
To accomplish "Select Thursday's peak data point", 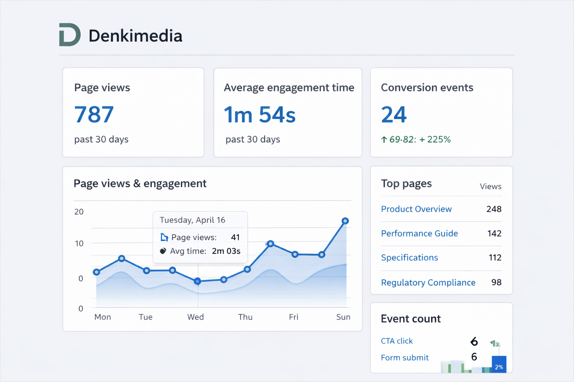I will pyautogui.click(x=270, y=244).
